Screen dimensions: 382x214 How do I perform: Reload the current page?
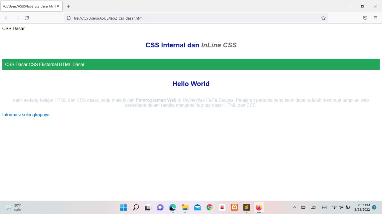pos(27,18)
